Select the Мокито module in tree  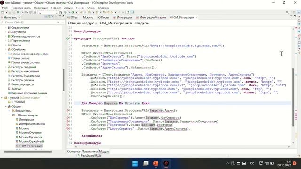(24, 128)
